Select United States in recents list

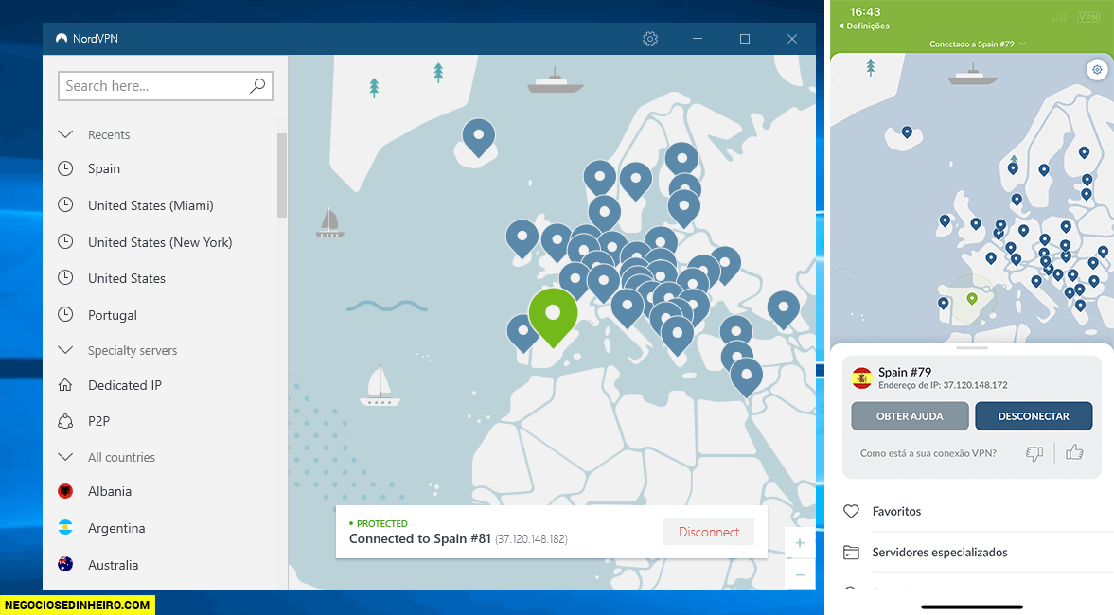(x=127, y=278)
